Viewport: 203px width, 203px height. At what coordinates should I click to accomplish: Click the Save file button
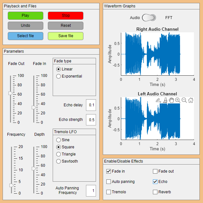click(x=66, y=36)
